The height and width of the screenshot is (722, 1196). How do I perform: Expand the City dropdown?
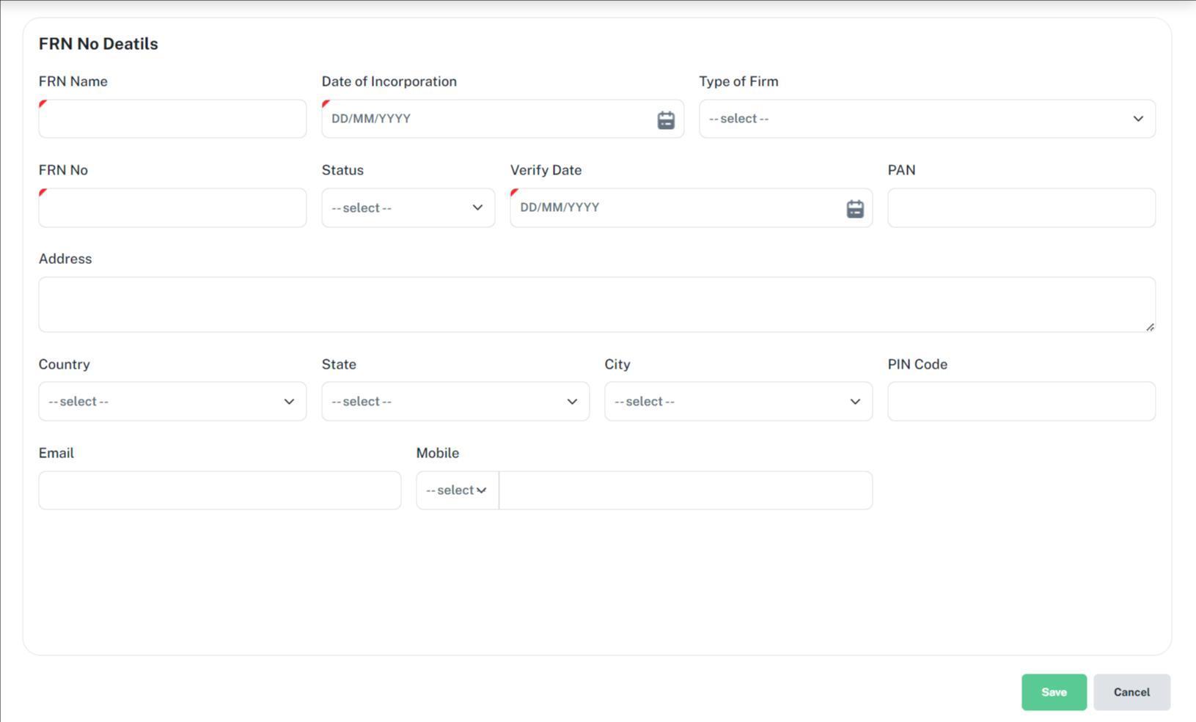pyautogui.click(x=738, y=401)
